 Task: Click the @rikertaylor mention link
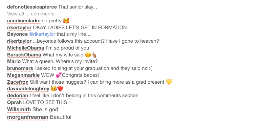pos(42,34)
